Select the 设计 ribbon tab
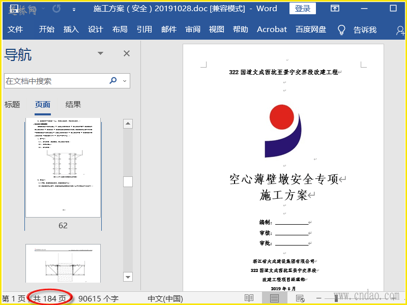This screenshot has width=407, height=305. [96, 29]
